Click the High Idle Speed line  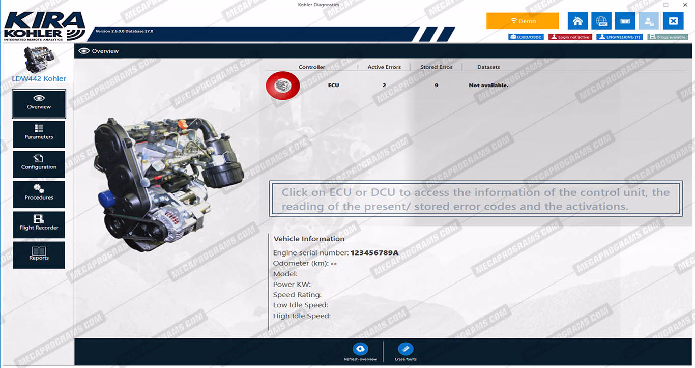[x=302, y=316]
